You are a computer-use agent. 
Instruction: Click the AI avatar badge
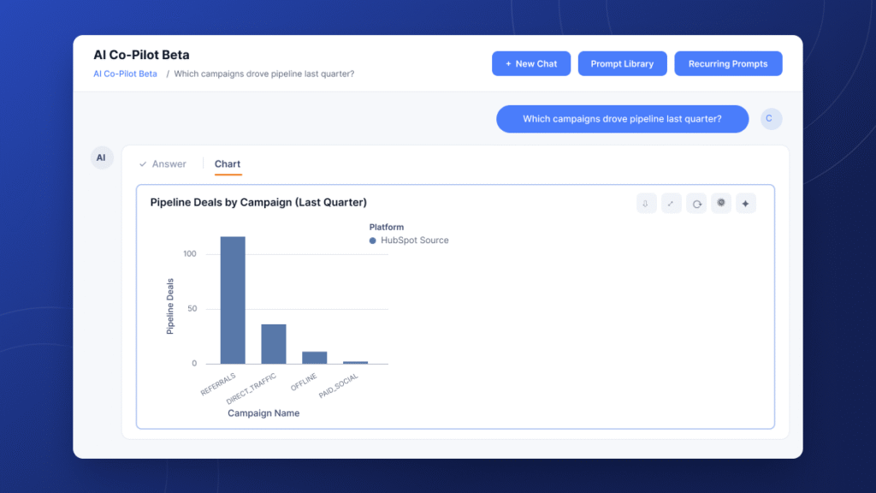click(x=101, y=157)
